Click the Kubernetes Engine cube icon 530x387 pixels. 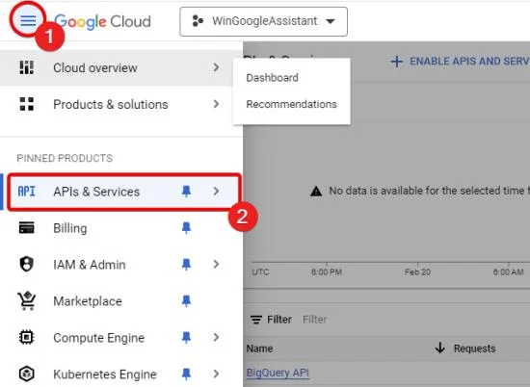point(26,374)
